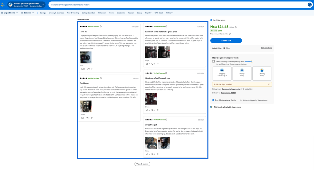Open first photo in Gina's review

point(151,143)
